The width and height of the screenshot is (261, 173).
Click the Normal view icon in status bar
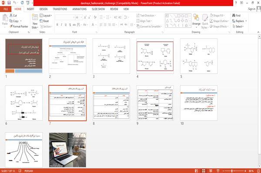(197, 171)
